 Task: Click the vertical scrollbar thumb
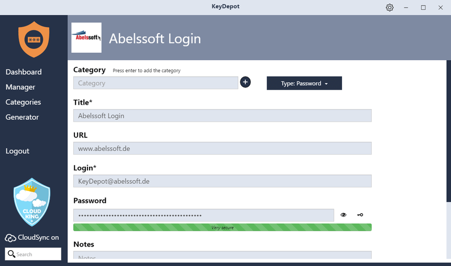pos(449,131)
